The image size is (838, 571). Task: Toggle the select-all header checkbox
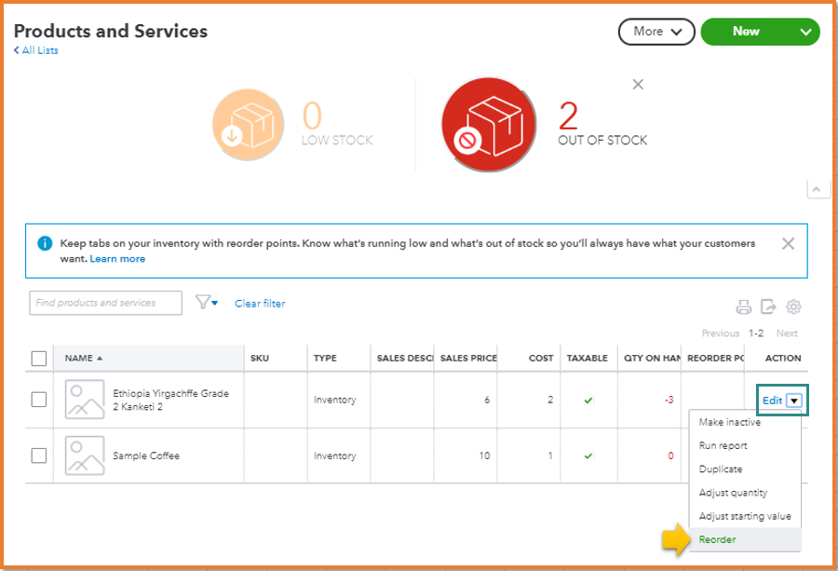click(x=39, y=359)
